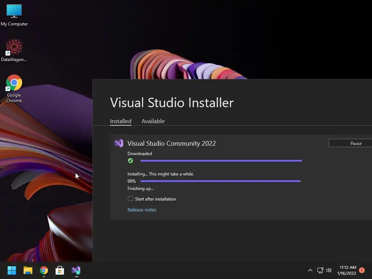This screenshot has width=372, height=279.
Task: Click the installing progress bar at 99%
Action: tap(221, 181)
